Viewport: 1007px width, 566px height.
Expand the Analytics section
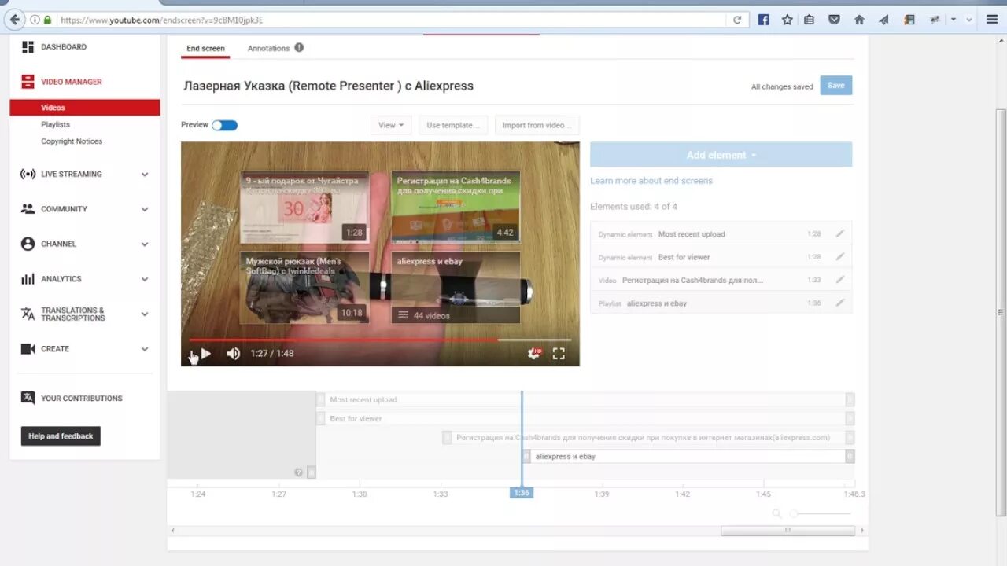pyautogui.click(x=145, y=279)
